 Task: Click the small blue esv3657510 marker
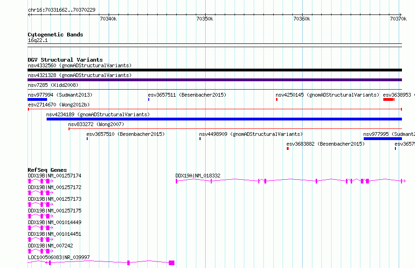(87, 139)
